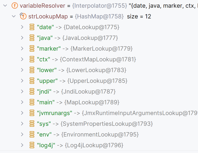Select the {DateLookup@1775} value
Image resolution: width=198 pixels, height=153 pixels.
point(92,27)
